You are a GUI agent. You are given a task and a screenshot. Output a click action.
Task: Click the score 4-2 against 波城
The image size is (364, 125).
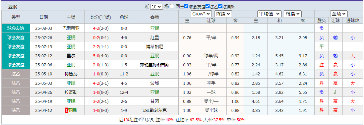[x=96, y=83]
